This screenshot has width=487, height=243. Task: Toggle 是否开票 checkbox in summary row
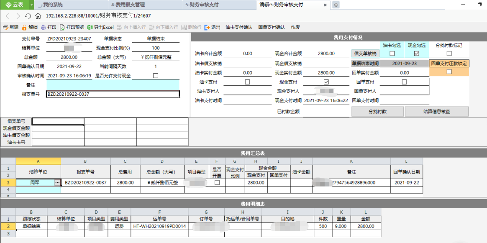217,182
